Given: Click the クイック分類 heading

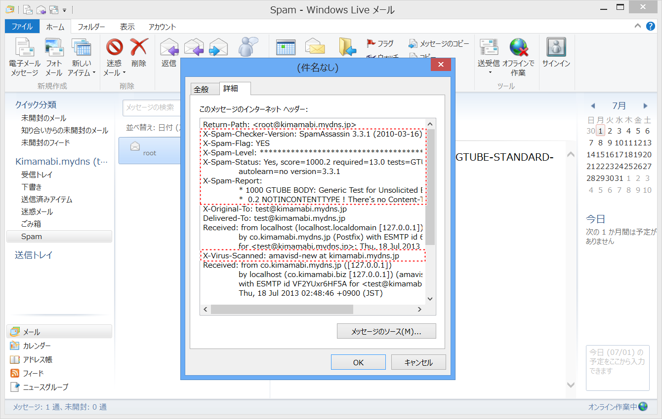Looking at the screenshot, I should pos(36,105).
